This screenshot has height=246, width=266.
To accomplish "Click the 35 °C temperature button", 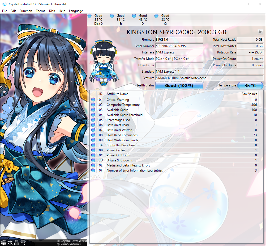I will pos(250,85).
